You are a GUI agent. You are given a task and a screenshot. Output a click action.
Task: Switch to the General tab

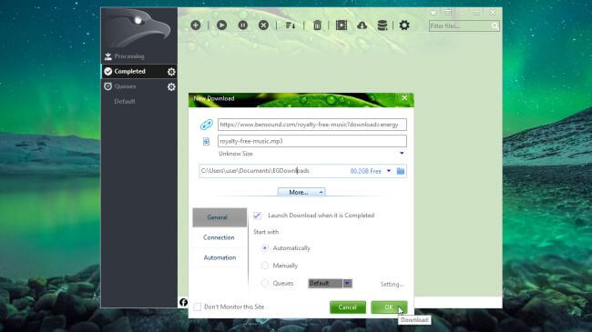tap(219, 217)
